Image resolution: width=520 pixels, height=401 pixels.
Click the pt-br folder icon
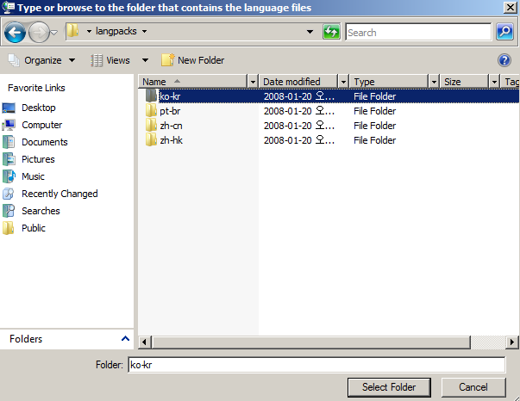[x=151, y=110]
